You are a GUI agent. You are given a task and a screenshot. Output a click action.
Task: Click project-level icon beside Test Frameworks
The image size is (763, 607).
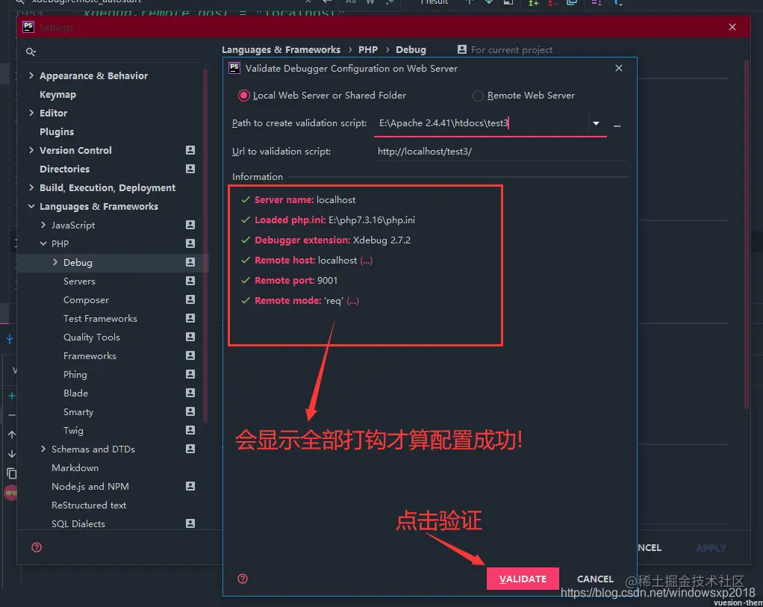[190, 318]
